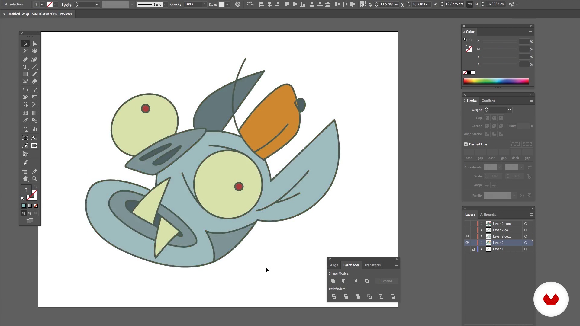Select the Shape Builder tool
This screenshot has height=326, width=580.
point(25,104)
